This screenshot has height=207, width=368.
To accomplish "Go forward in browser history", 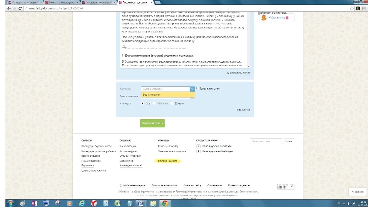I will (x=14, y=8).
